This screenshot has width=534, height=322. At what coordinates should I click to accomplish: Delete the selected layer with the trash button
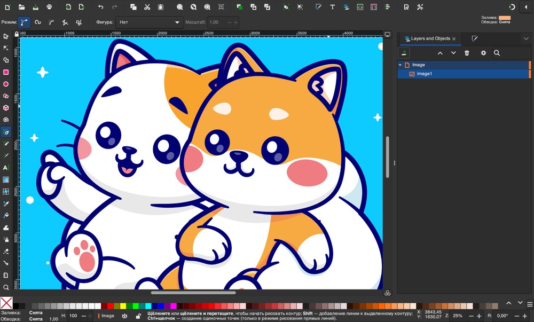pyautogui.click(x=467, y=53)
